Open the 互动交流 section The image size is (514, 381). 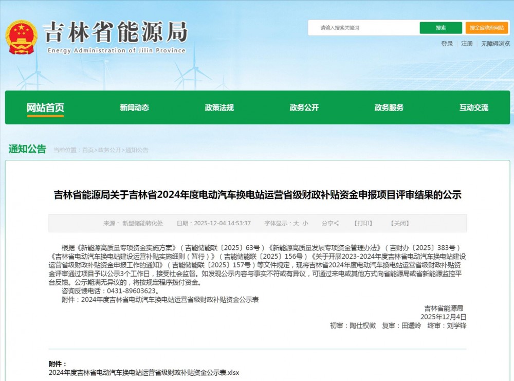tap(474, 107)
